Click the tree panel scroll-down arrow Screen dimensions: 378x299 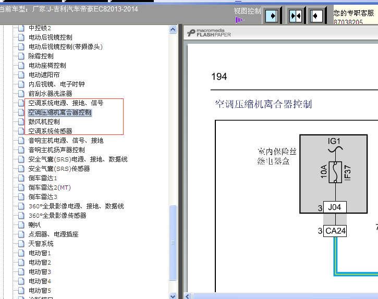(x=173, y=296)
